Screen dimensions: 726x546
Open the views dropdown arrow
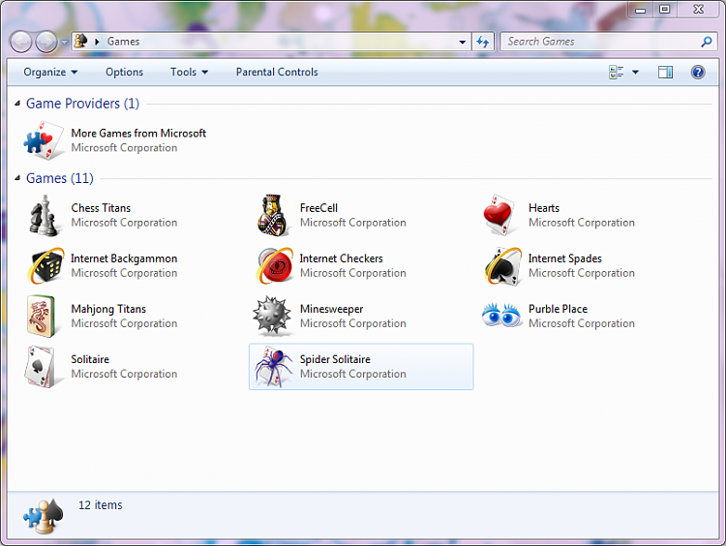635,73
